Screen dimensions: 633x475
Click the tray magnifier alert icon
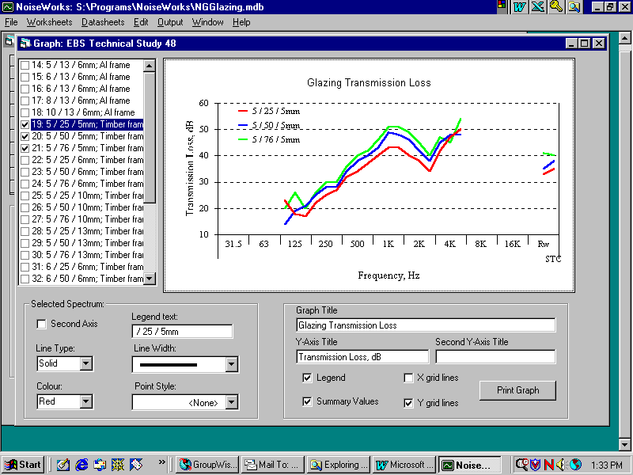pos(521,465)
